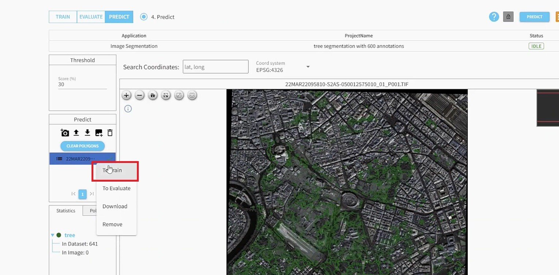The image size is (559, 275).
Task: Choose To Evaluate from the context menu
Action: tap(116, 188)
